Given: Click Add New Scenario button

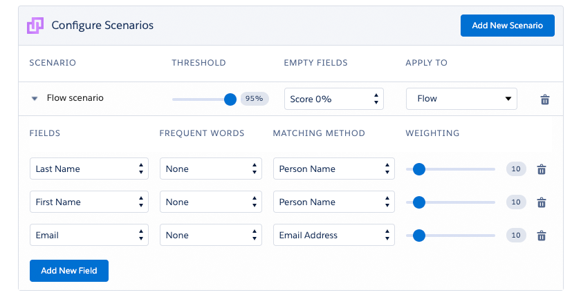Looking at the screenshot, I should [x=507, y=26].
